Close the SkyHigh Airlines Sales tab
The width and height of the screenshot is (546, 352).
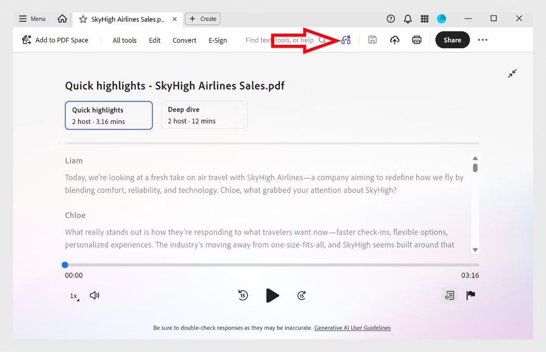[175, 19]
